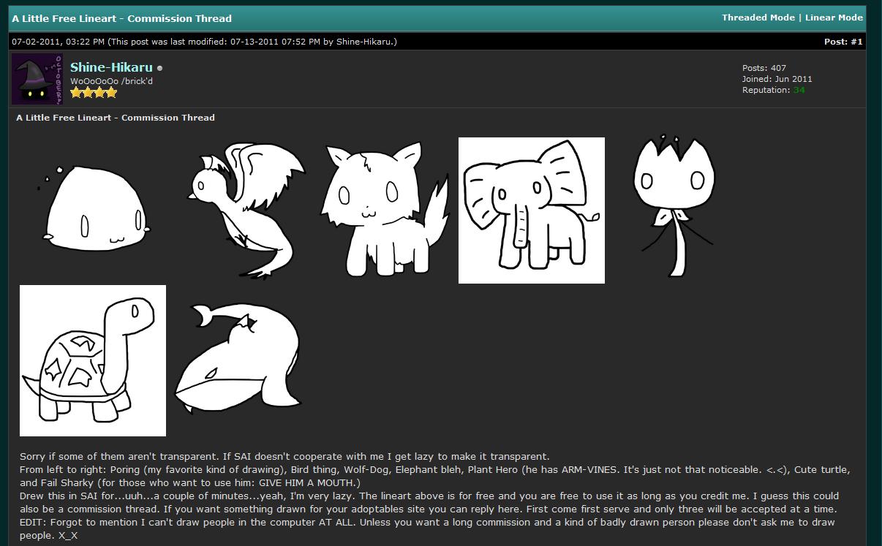Click the post date and modified text

(x=204, y=42)
